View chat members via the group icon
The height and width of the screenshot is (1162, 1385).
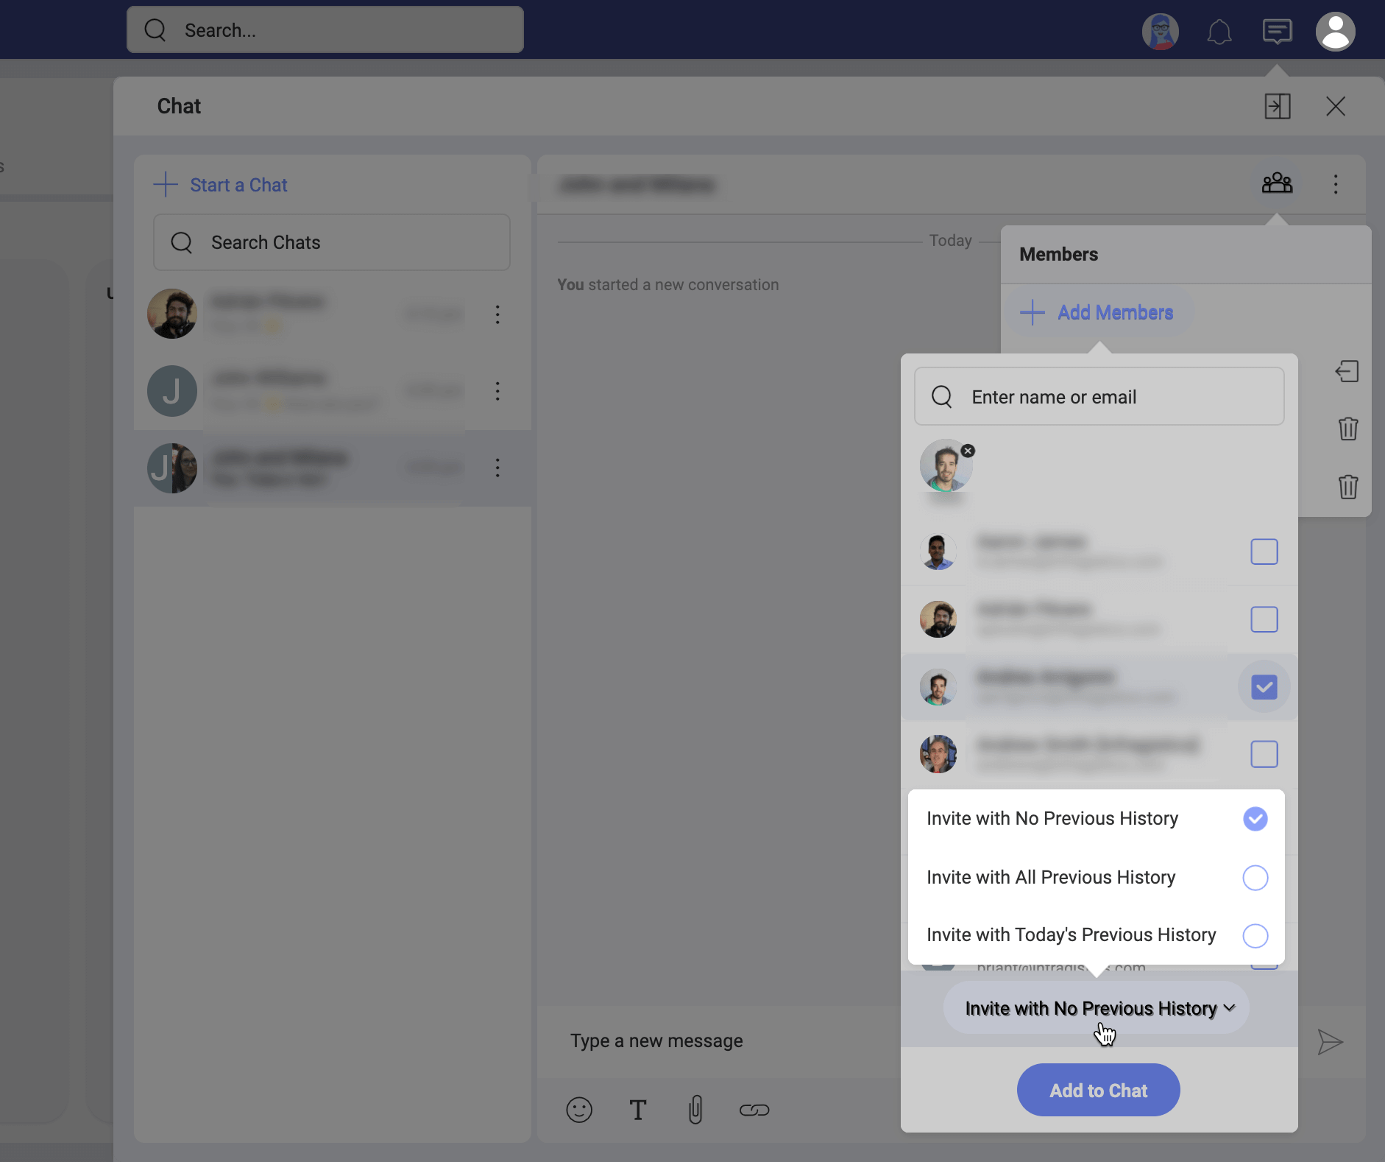coord(1278,183)
